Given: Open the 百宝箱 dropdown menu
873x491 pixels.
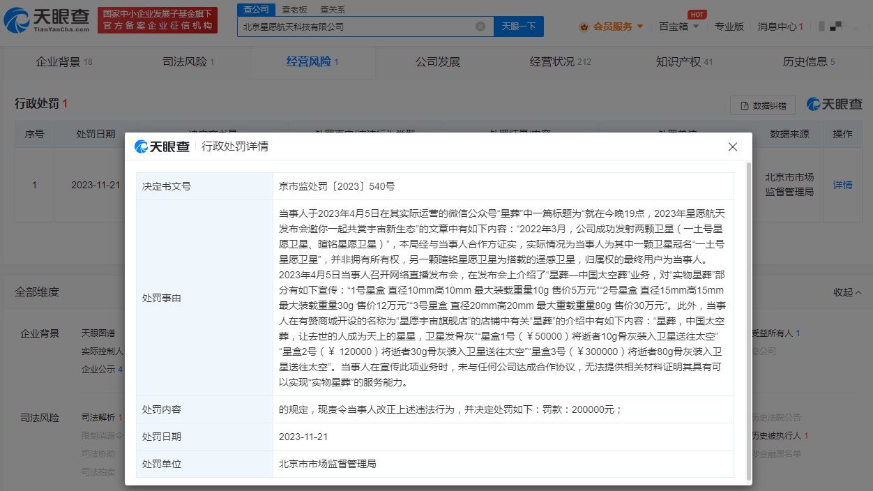Looking at the screenshot, I should [678, 27].
